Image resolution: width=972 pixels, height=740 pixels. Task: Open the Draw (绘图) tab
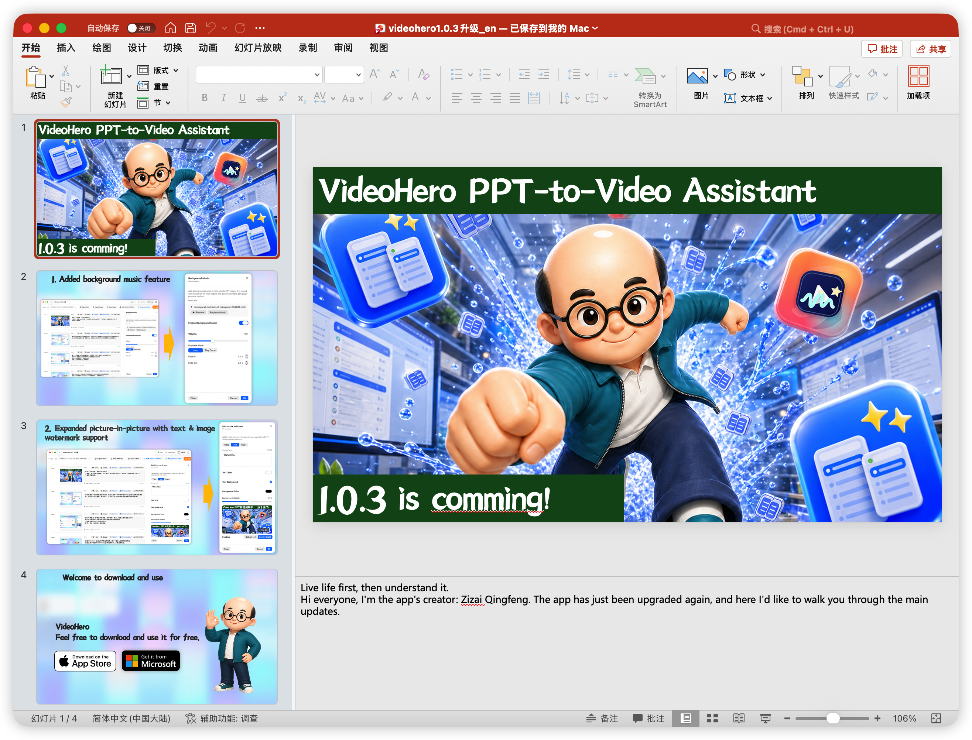(101, 48)
